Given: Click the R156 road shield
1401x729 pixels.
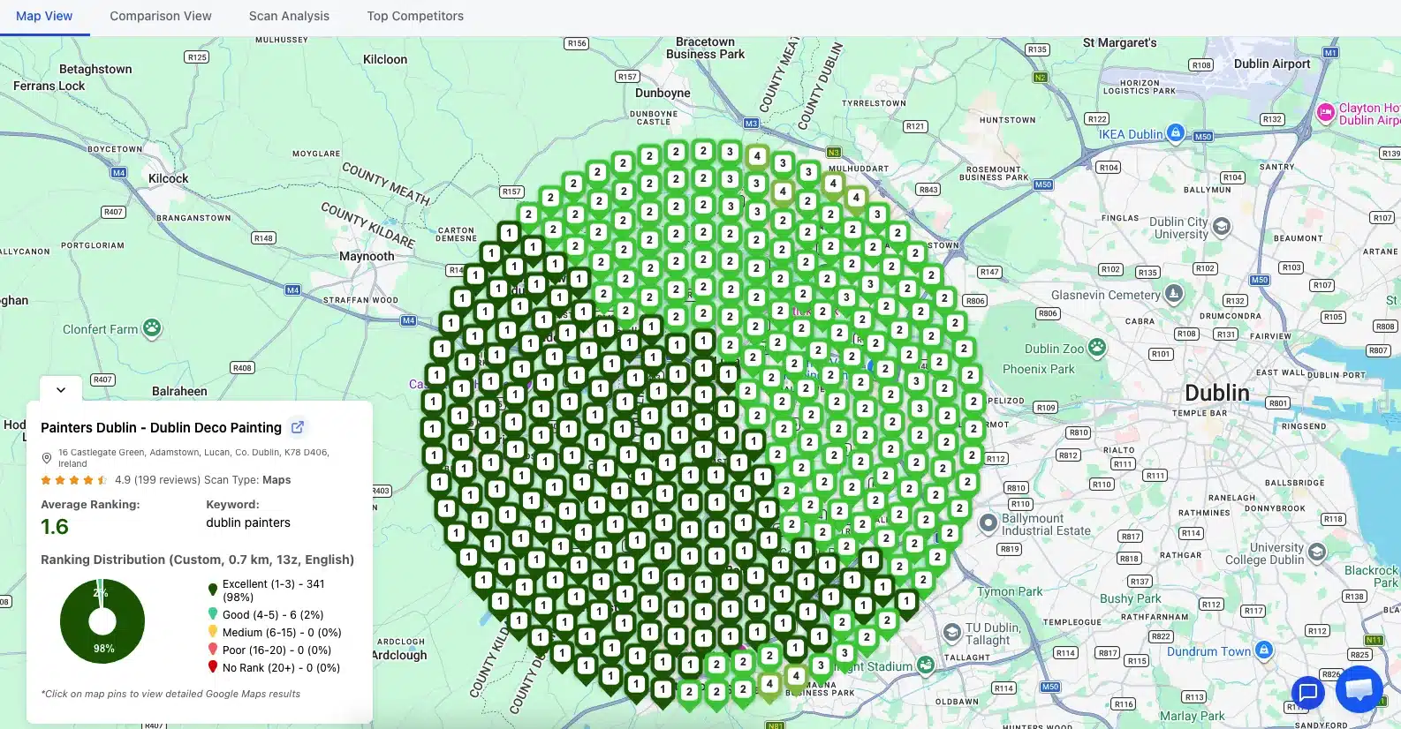Looking at the screenshot, I should pyautogui.click(x=577, y=43).
